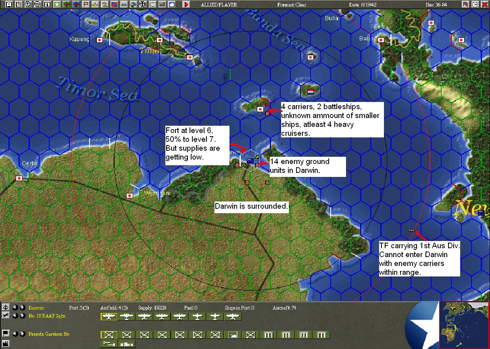Open No. 18 RAAF Sqdn unit details
The height and width of the screenshot is (349, 490).
pos(47,316)
